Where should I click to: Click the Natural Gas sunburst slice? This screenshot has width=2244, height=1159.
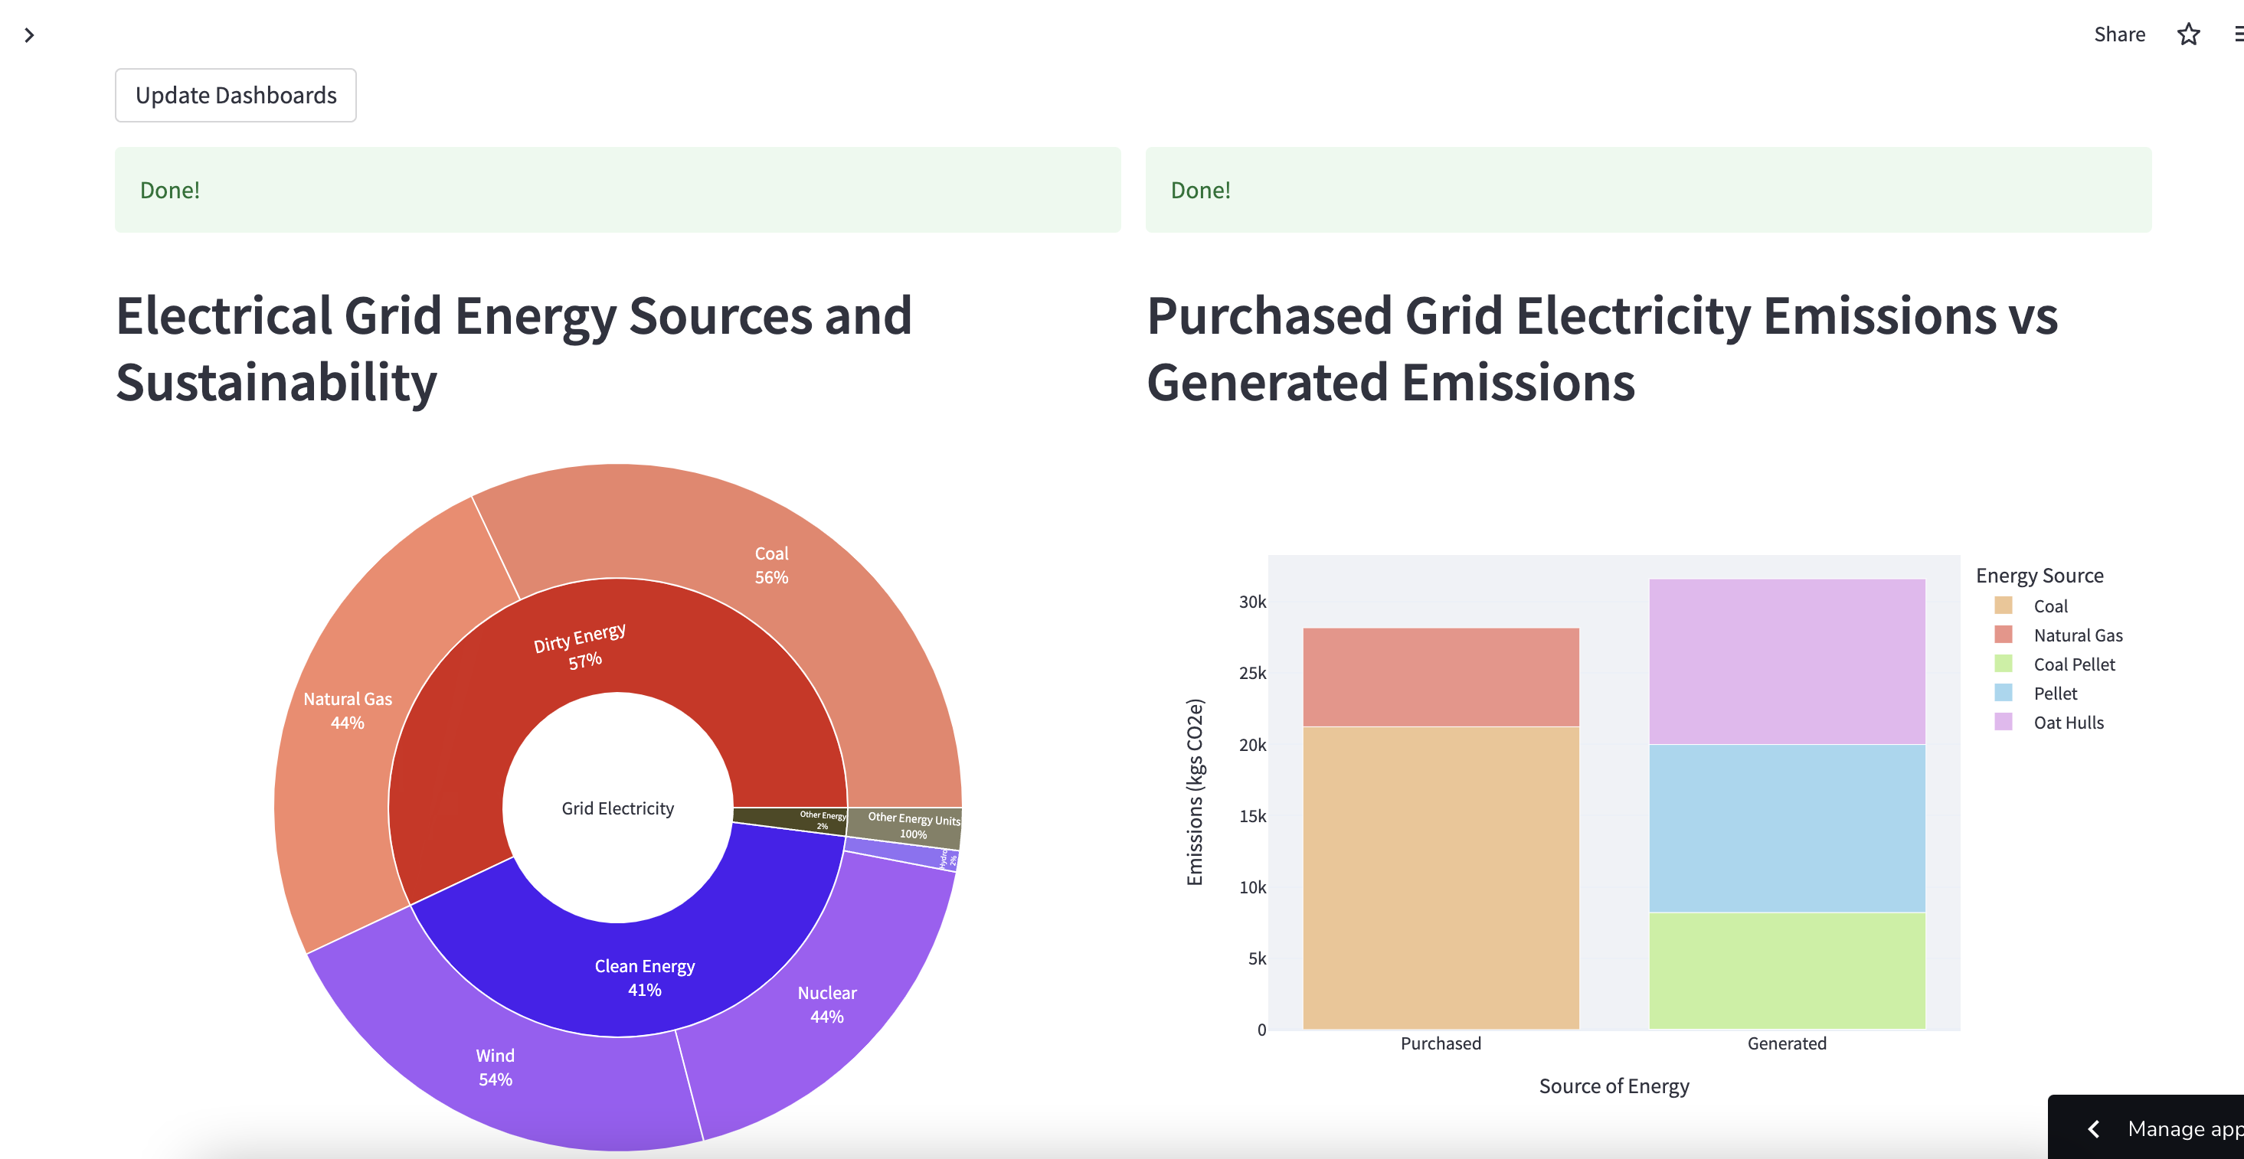point(347,710)
